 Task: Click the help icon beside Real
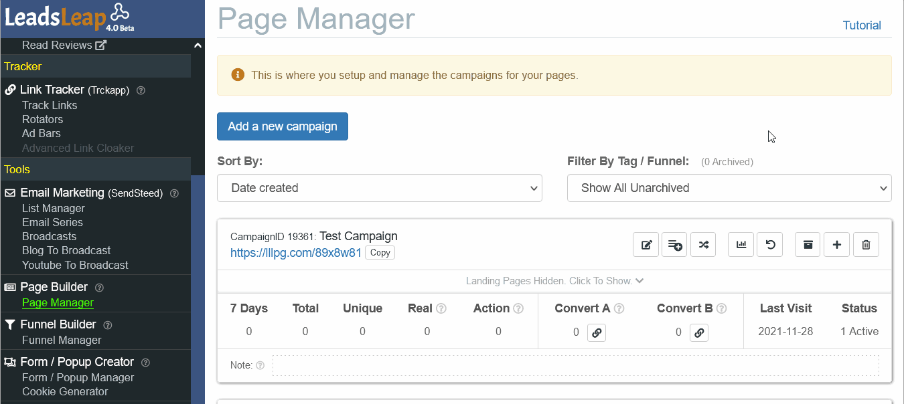pos(441,309)
